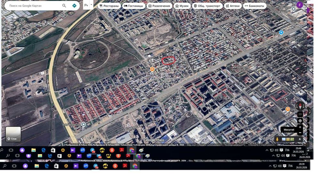Click the 5-бекат metro station icon

click(289, 21)
